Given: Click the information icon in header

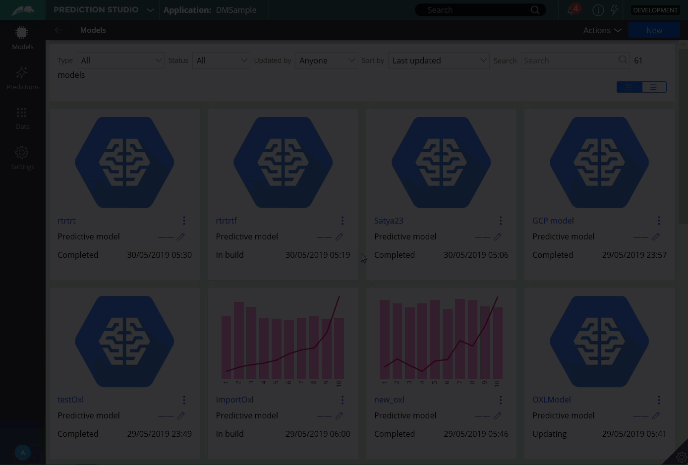Looking at the screenshot, I should pos(598,10).
